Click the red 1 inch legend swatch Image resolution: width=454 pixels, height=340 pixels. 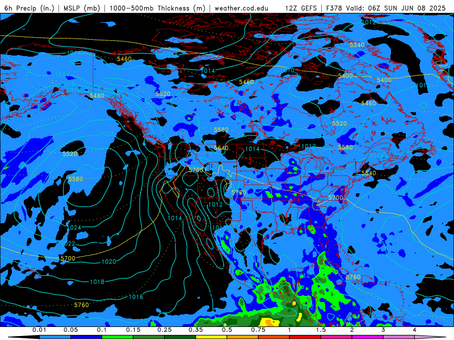[305, 337]
